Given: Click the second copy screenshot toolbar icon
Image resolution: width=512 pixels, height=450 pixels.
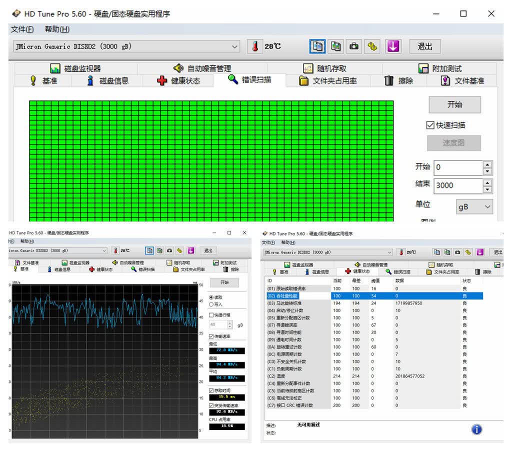Looking at the screenshot, I should [335, 46].
